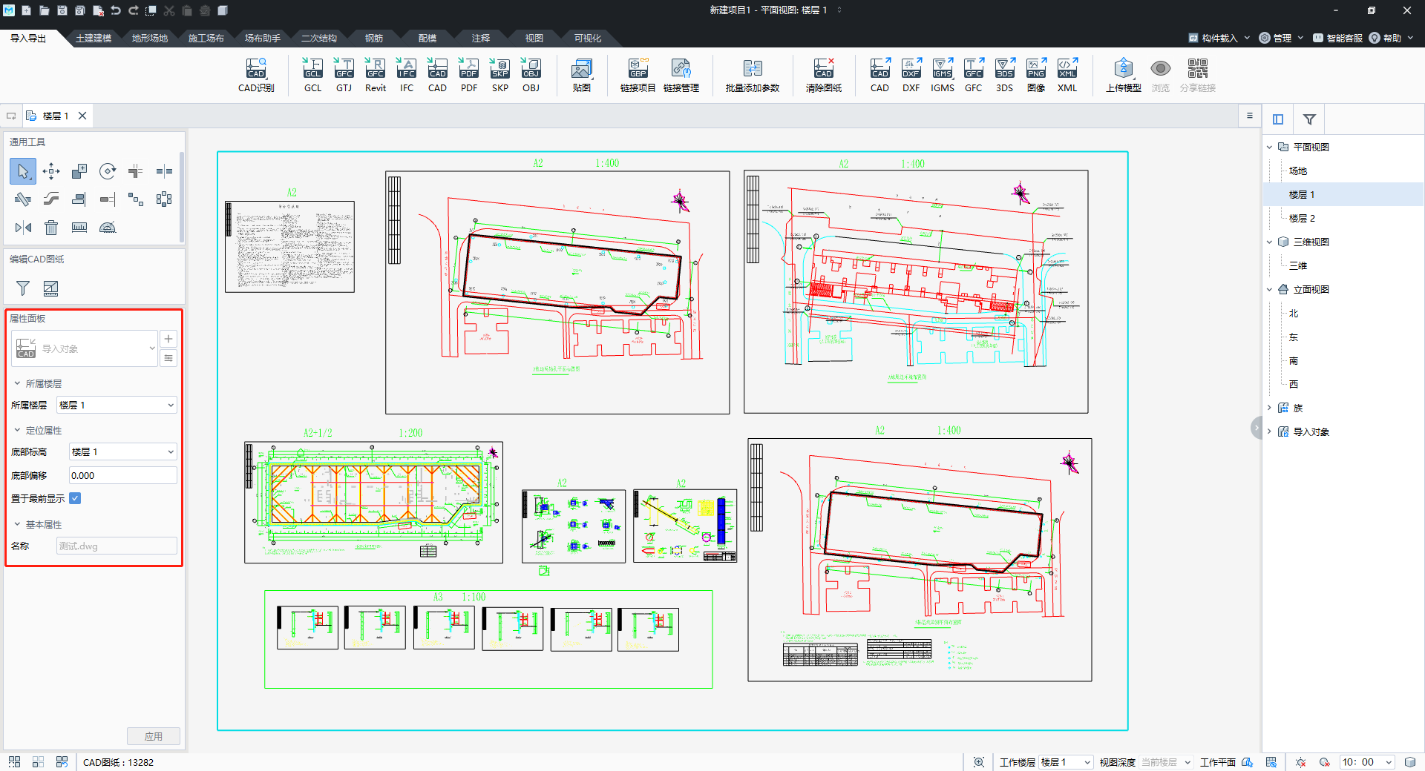Select the Mirror tool in 通用工具

pos(23,228)
